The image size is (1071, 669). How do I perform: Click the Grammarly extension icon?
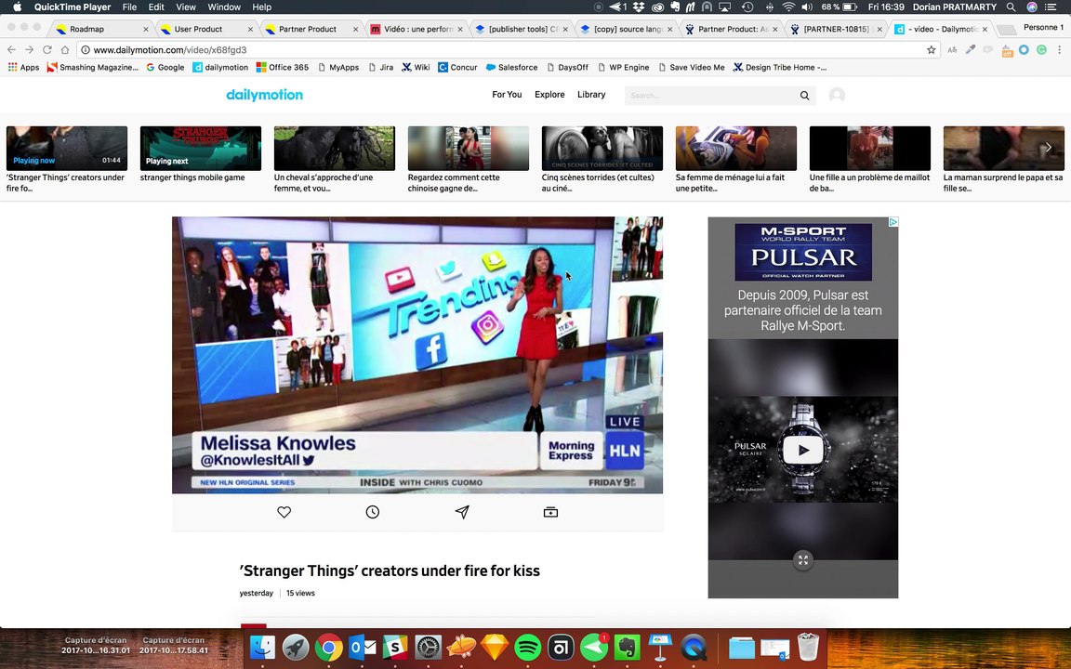pyautogui.click(x=1041, y=50)
